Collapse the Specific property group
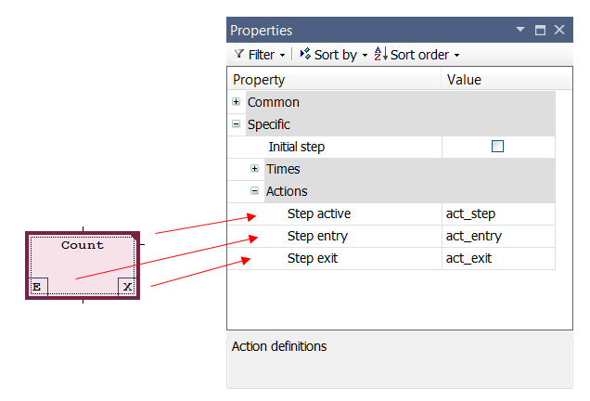The height and width of the screenshot is (401, 590). click(236, 123)
